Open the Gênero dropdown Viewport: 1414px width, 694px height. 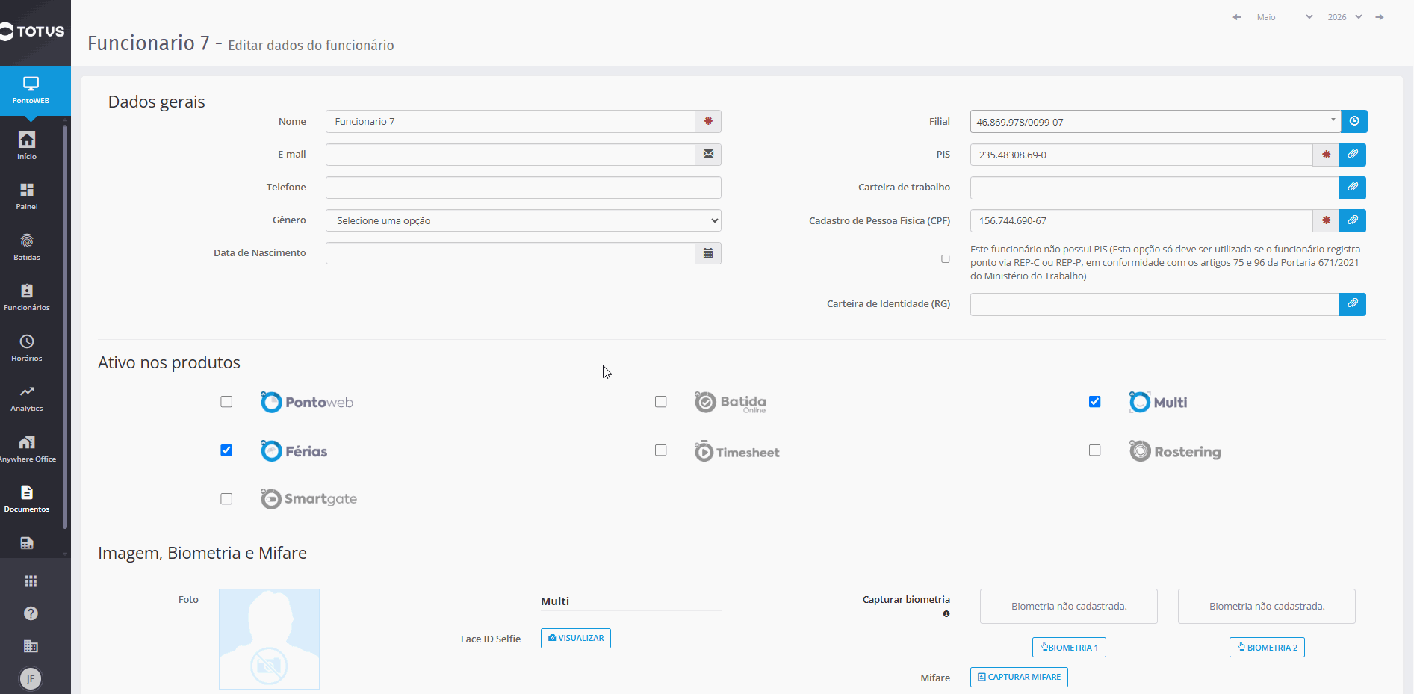pos(524,220)
